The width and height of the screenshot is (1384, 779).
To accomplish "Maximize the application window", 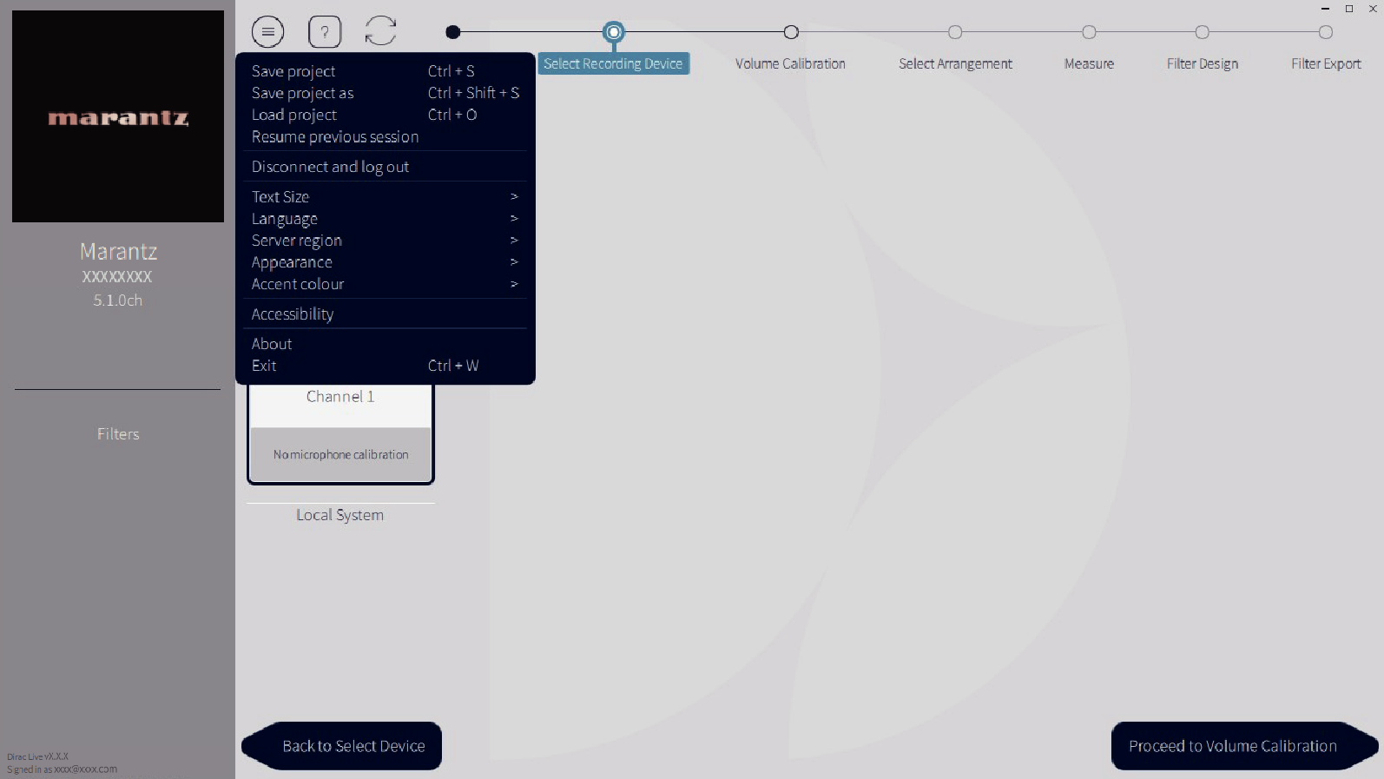I will pyautogui.click(x=1349, y=9).
